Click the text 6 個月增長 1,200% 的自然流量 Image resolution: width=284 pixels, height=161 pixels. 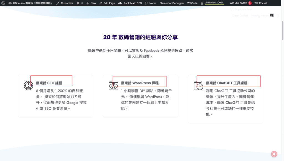[x=59, y=94]
